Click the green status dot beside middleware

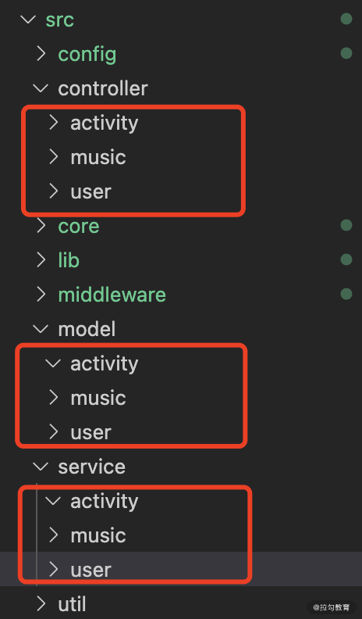tap(346, 294)
